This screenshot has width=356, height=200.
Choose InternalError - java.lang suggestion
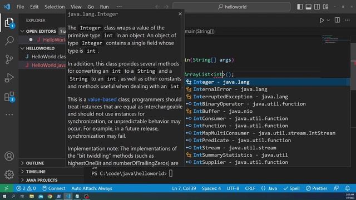click(x=268, y=89)
